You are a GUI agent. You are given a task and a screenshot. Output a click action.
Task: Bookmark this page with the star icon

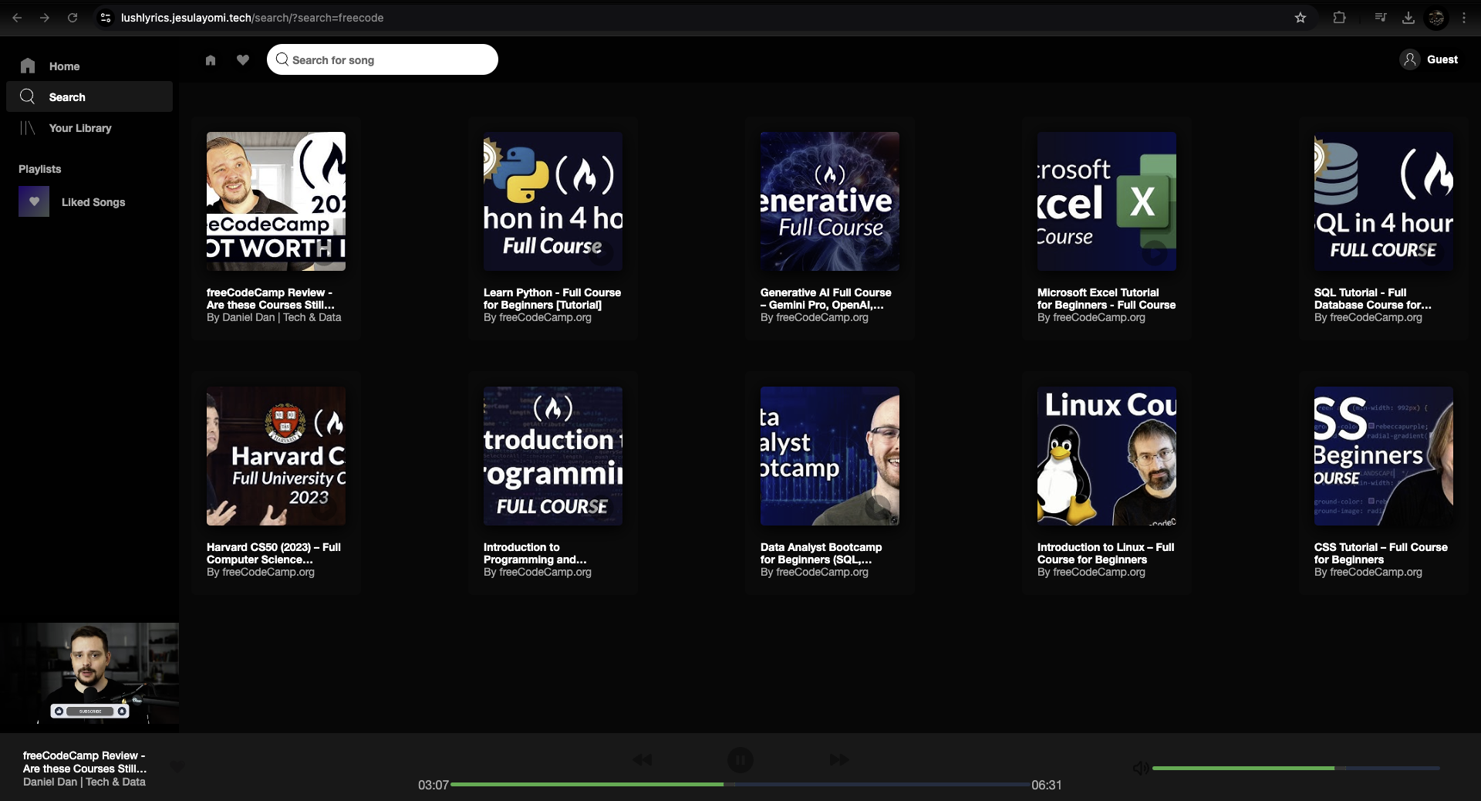point(1301,17)
